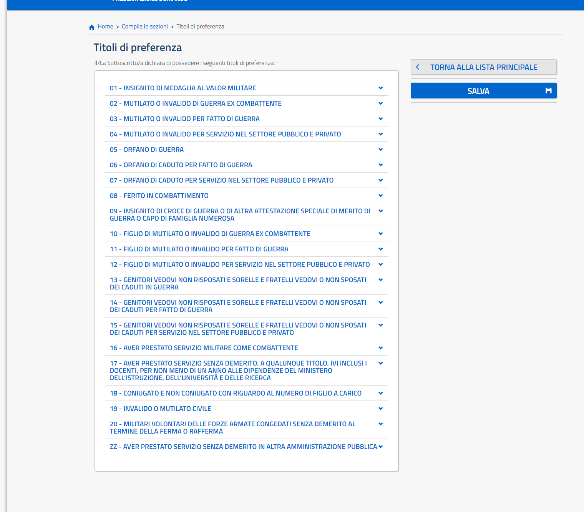This screenshot has width=584, height=512.
Task: Expand chevron for ZZ Altra amministrazione pubblica
Action: 381,447
